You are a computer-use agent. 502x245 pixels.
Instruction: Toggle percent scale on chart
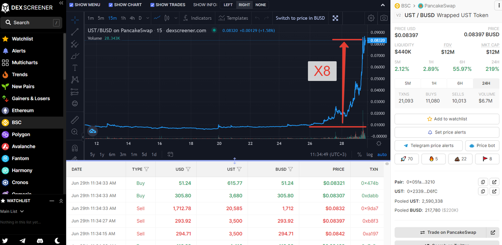(359, 155)
